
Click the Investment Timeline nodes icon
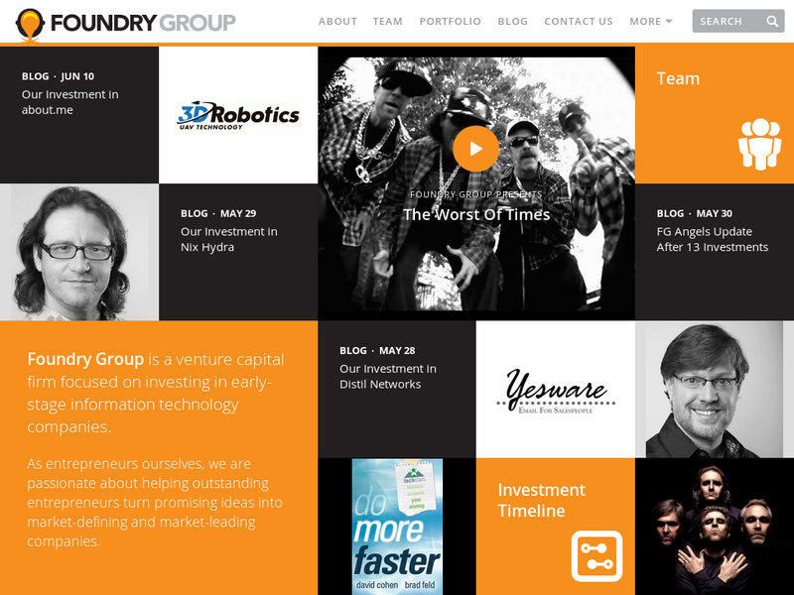[x=597, y=556]
